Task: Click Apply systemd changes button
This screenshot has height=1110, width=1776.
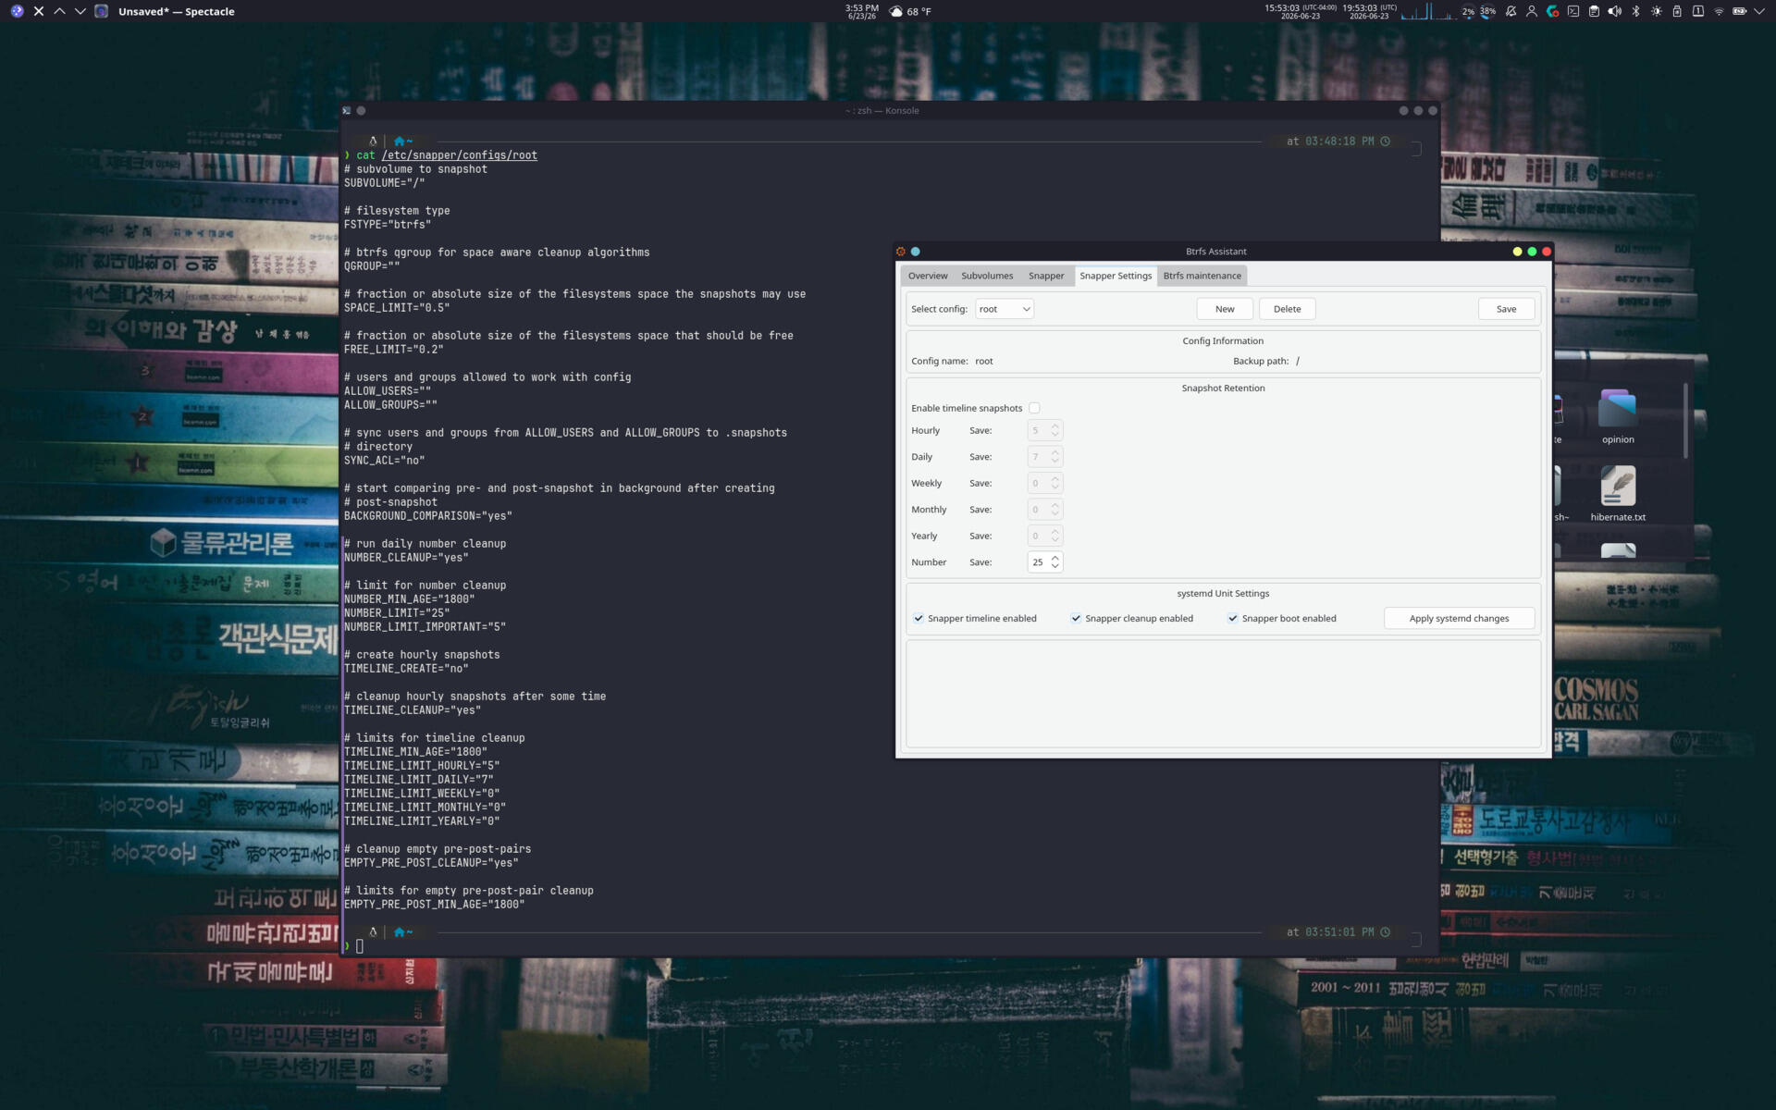Action: click(1459, 619)
